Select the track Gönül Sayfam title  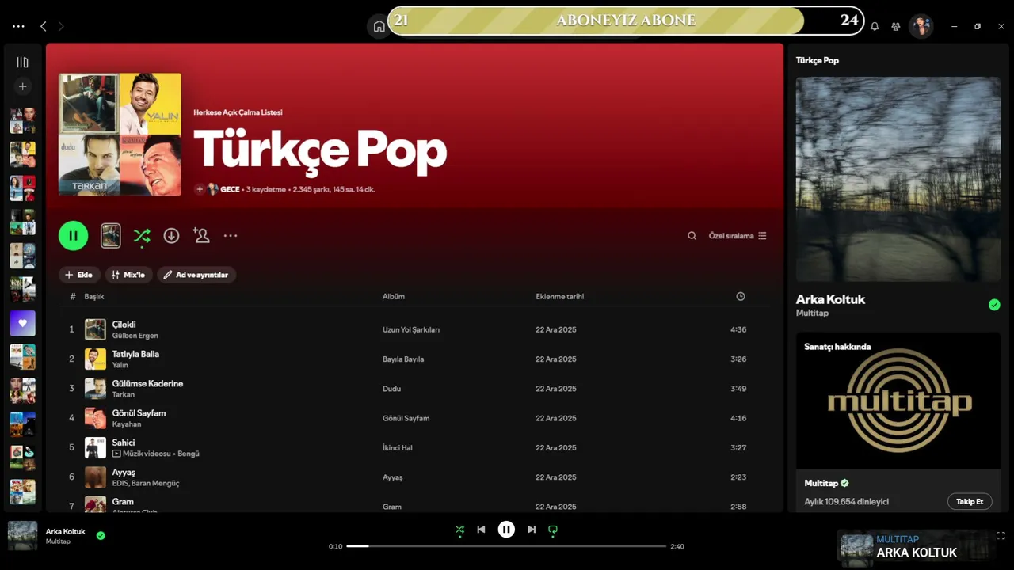[x=139, y=413]
